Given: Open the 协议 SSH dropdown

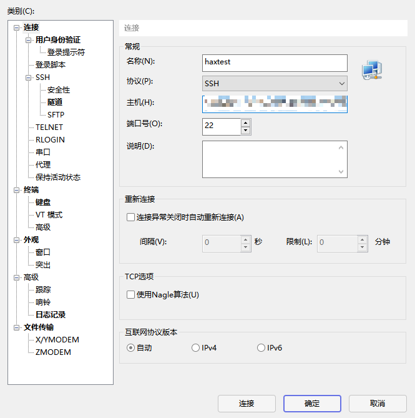Looking at the screenshot, I should 275,84.
